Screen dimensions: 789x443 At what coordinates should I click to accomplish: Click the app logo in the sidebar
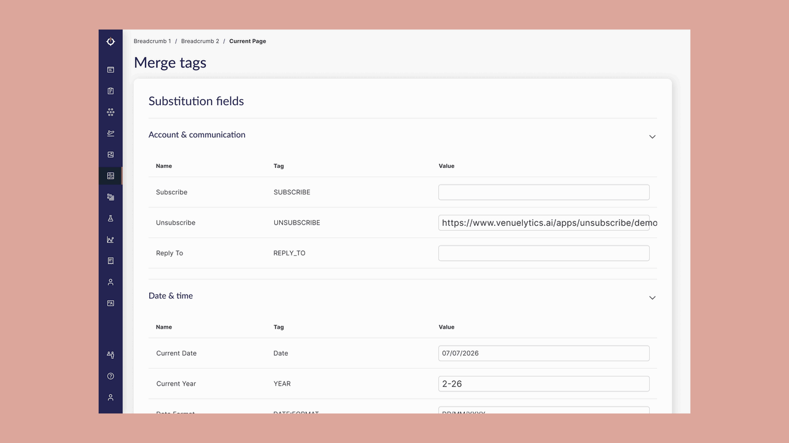coord(110,41)
